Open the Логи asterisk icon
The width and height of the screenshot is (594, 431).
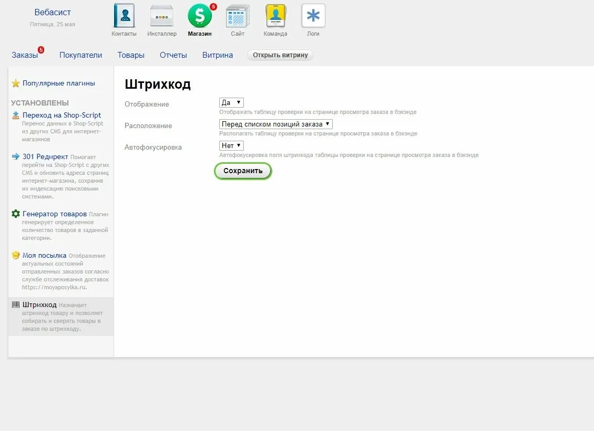point(313,16)
